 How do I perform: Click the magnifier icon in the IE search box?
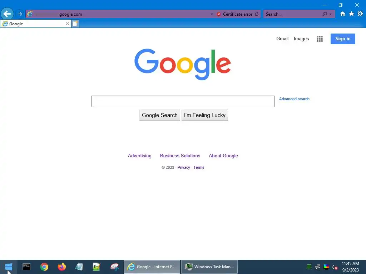pyautogui.click(x=325, y=14)
